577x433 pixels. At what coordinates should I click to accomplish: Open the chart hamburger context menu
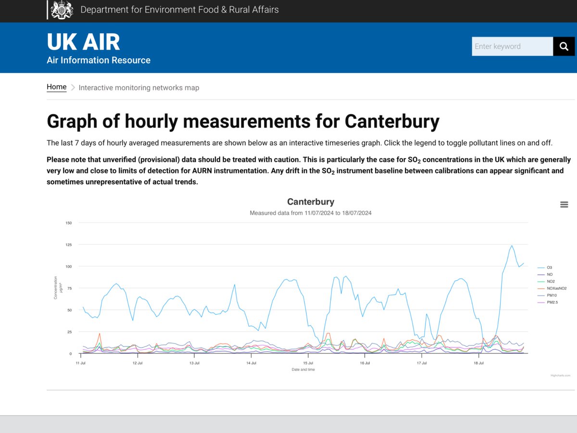(x=564, y=204)
